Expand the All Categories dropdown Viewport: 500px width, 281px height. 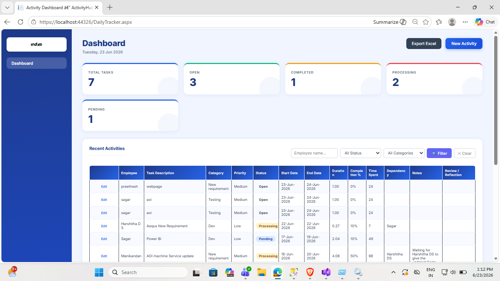point(404,153)
